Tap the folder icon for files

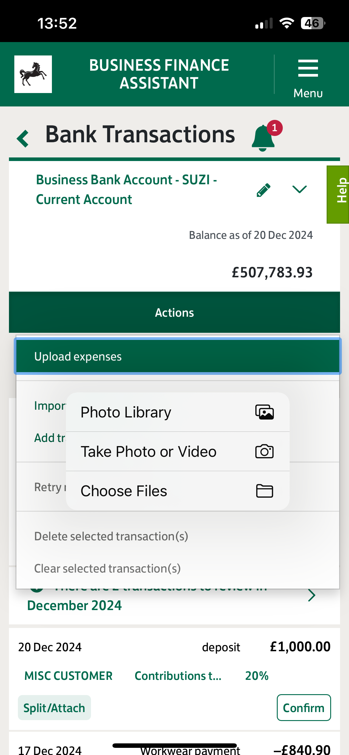264,491
